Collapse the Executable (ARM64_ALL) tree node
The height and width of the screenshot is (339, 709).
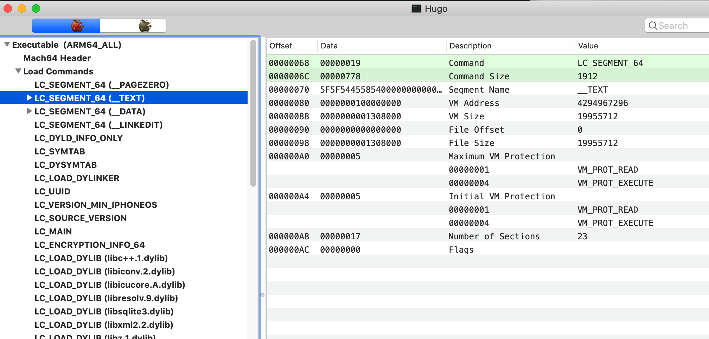click(7, 45)
